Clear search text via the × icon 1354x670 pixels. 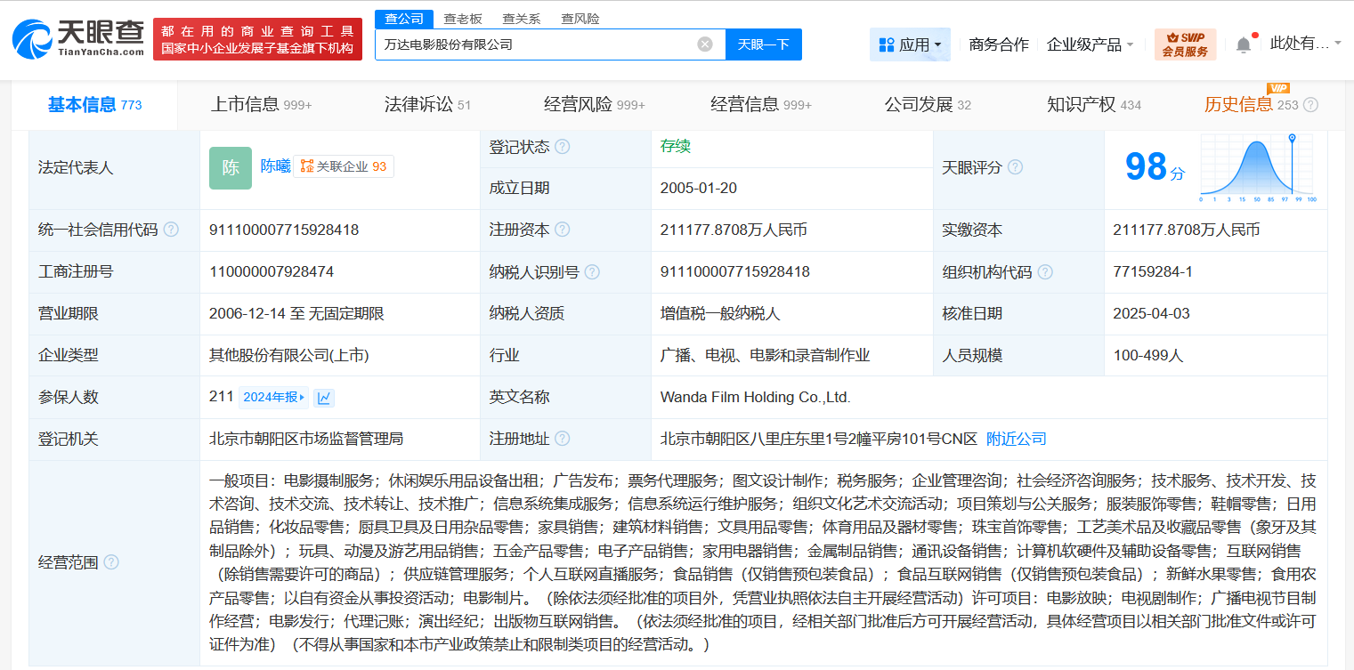pyautogui.click(x=705, y=44)
